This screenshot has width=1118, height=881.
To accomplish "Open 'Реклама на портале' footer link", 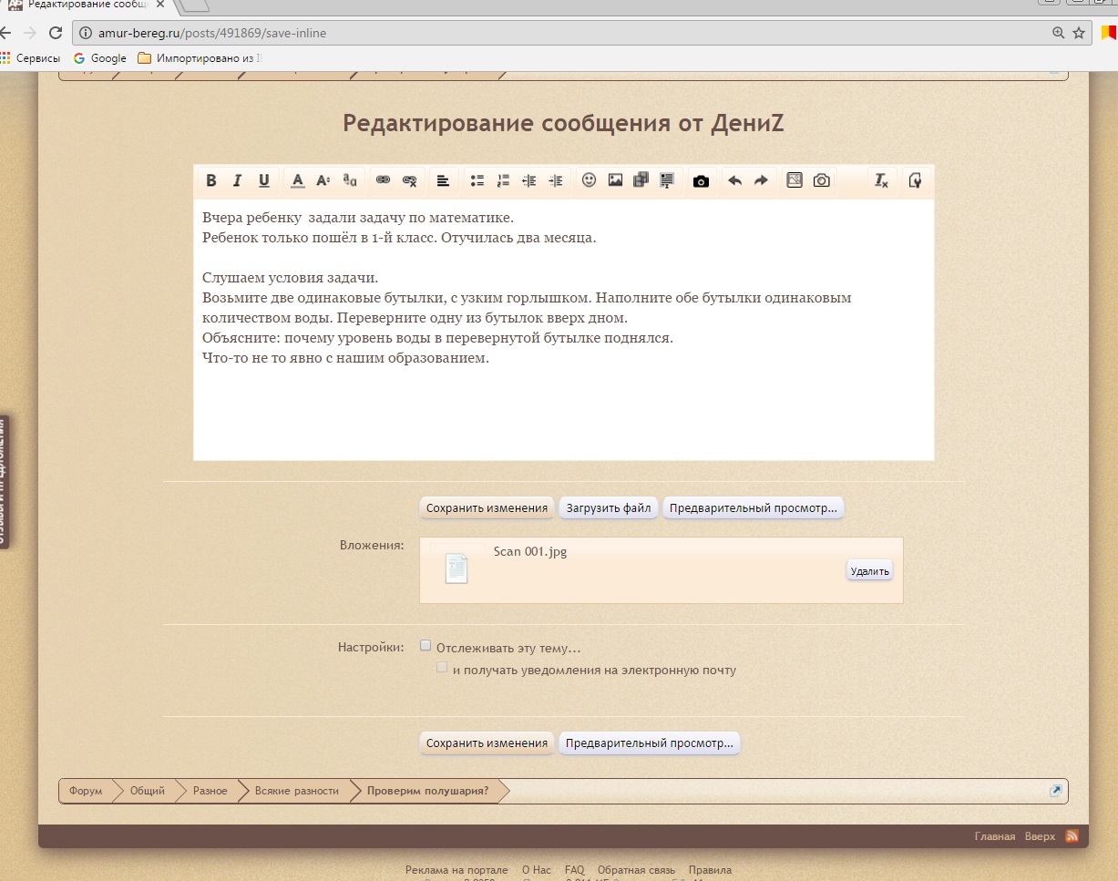I will click(x=456, y=870).
